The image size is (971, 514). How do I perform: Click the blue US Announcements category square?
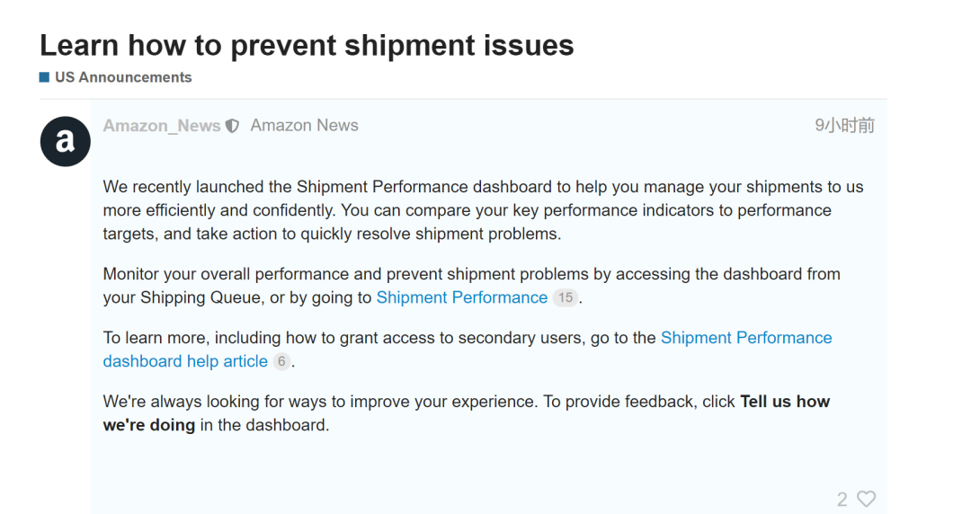coord(44,77)
